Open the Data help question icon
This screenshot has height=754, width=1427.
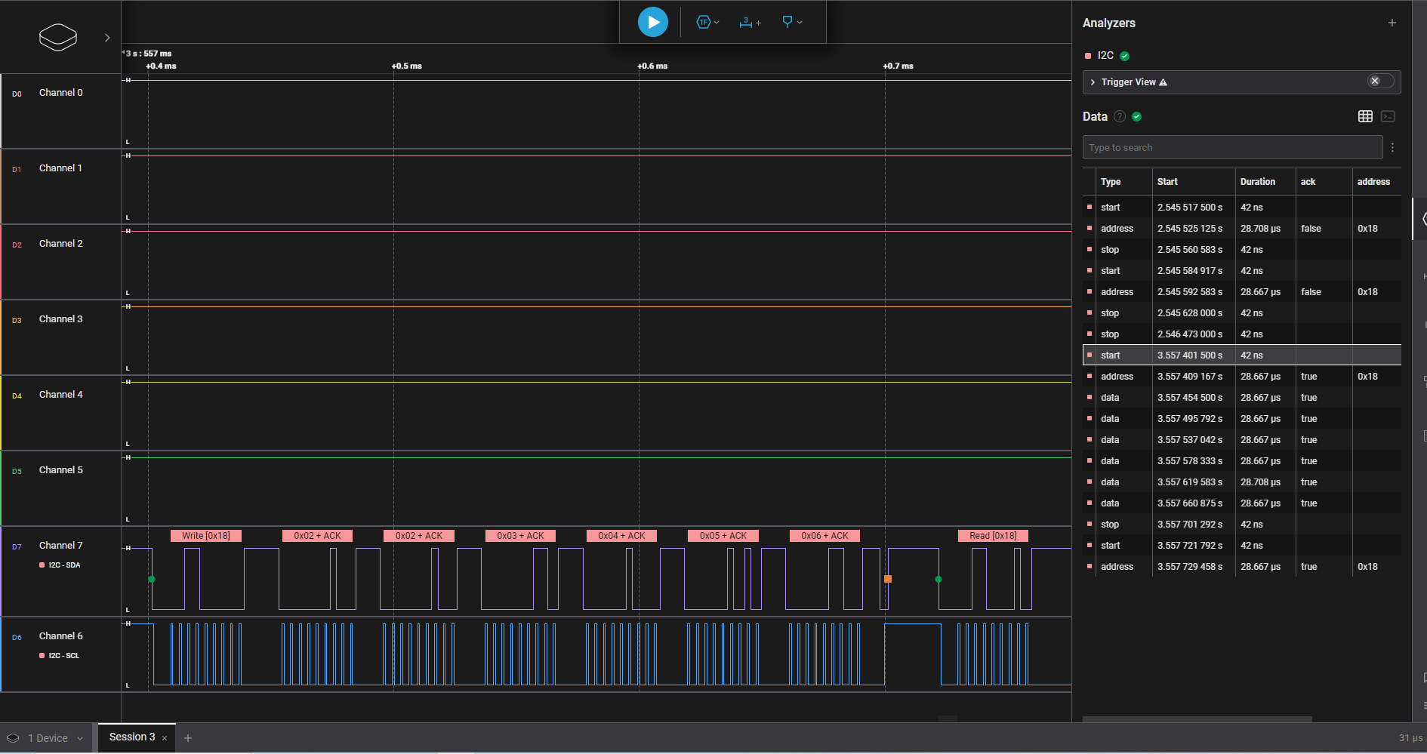click(1120, 116)
